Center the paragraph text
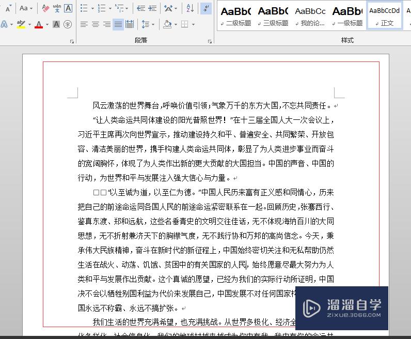 (x=96, y=24)
